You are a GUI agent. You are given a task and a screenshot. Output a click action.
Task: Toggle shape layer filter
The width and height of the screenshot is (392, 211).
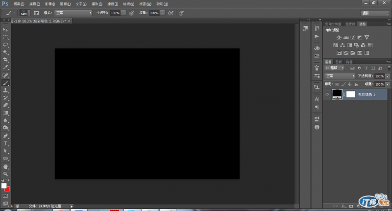pos(373,68)
